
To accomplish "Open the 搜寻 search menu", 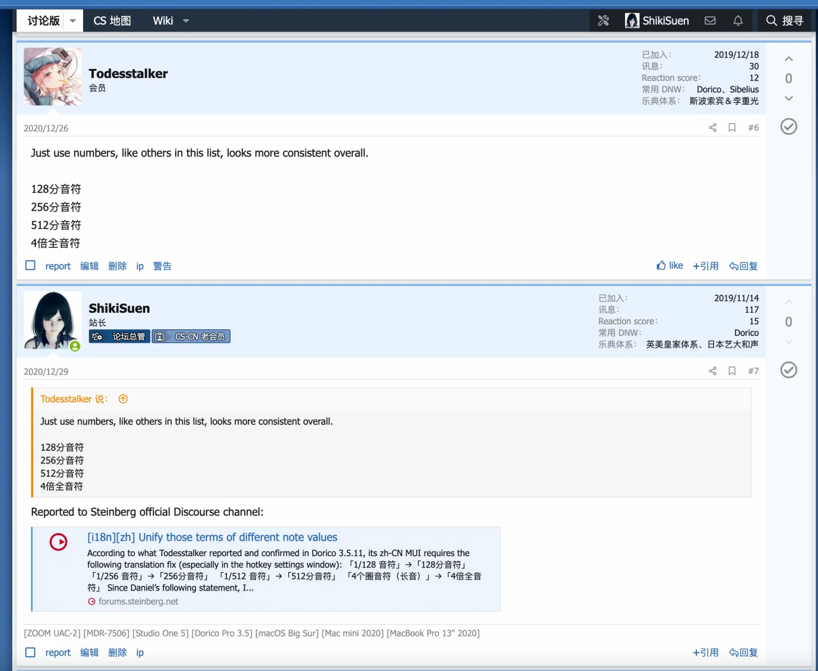I will tap(784, 20).
